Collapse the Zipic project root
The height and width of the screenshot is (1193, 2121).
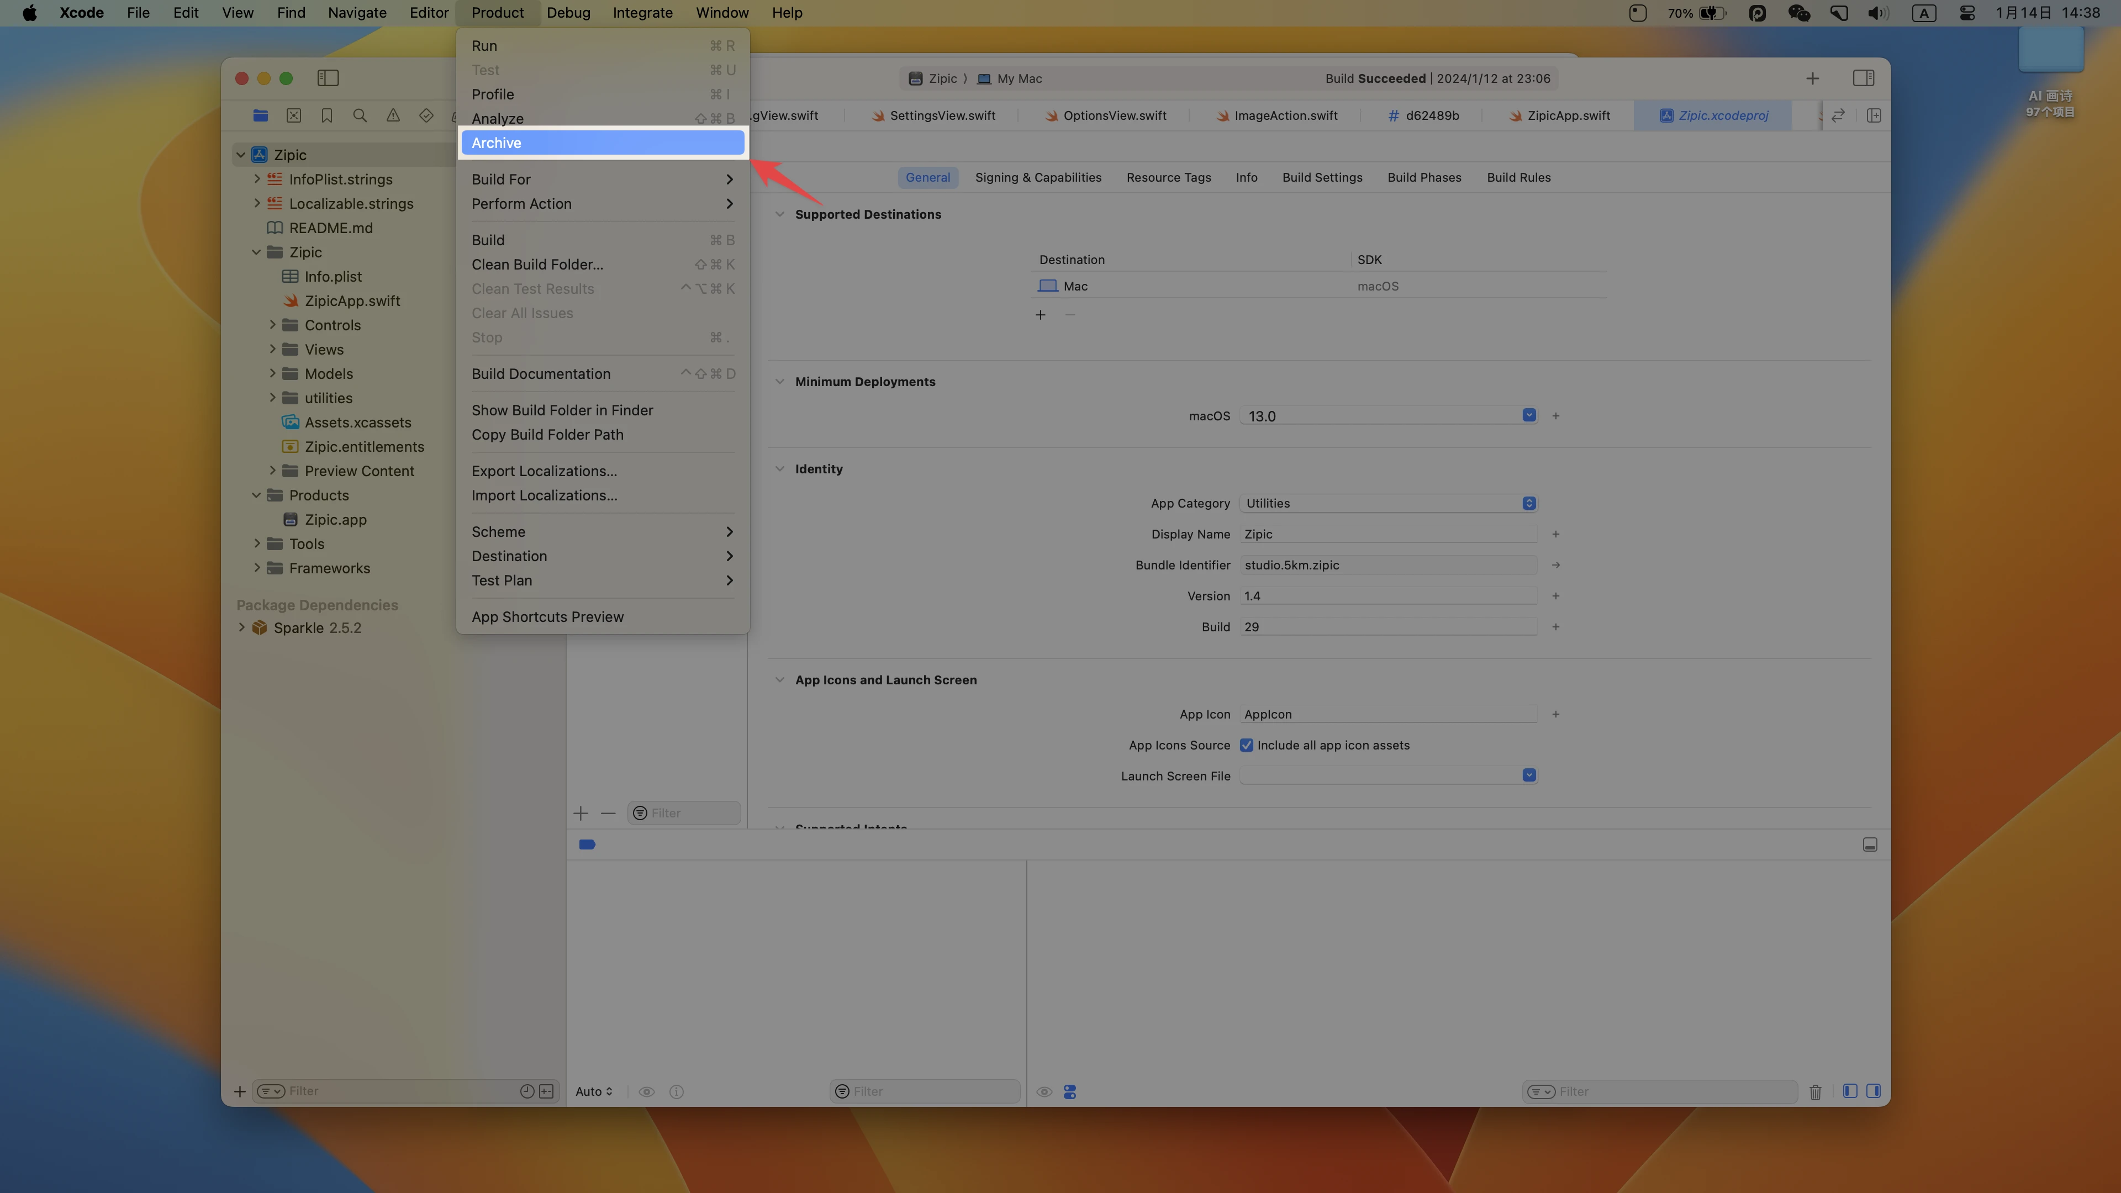(240, 155)
